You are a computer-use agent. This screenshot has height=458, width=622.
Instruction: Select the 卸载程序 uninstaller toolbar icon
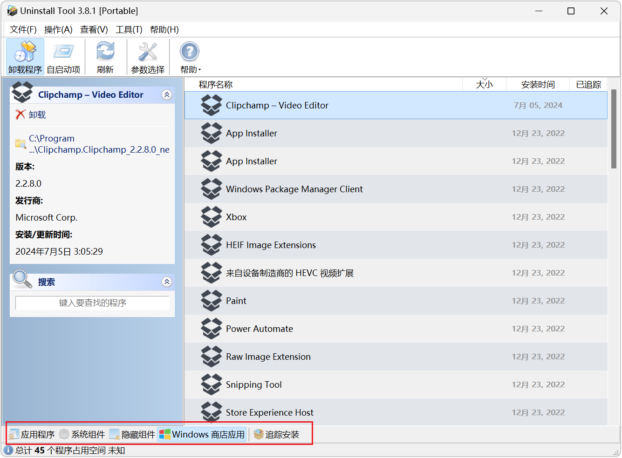[25, 52]
